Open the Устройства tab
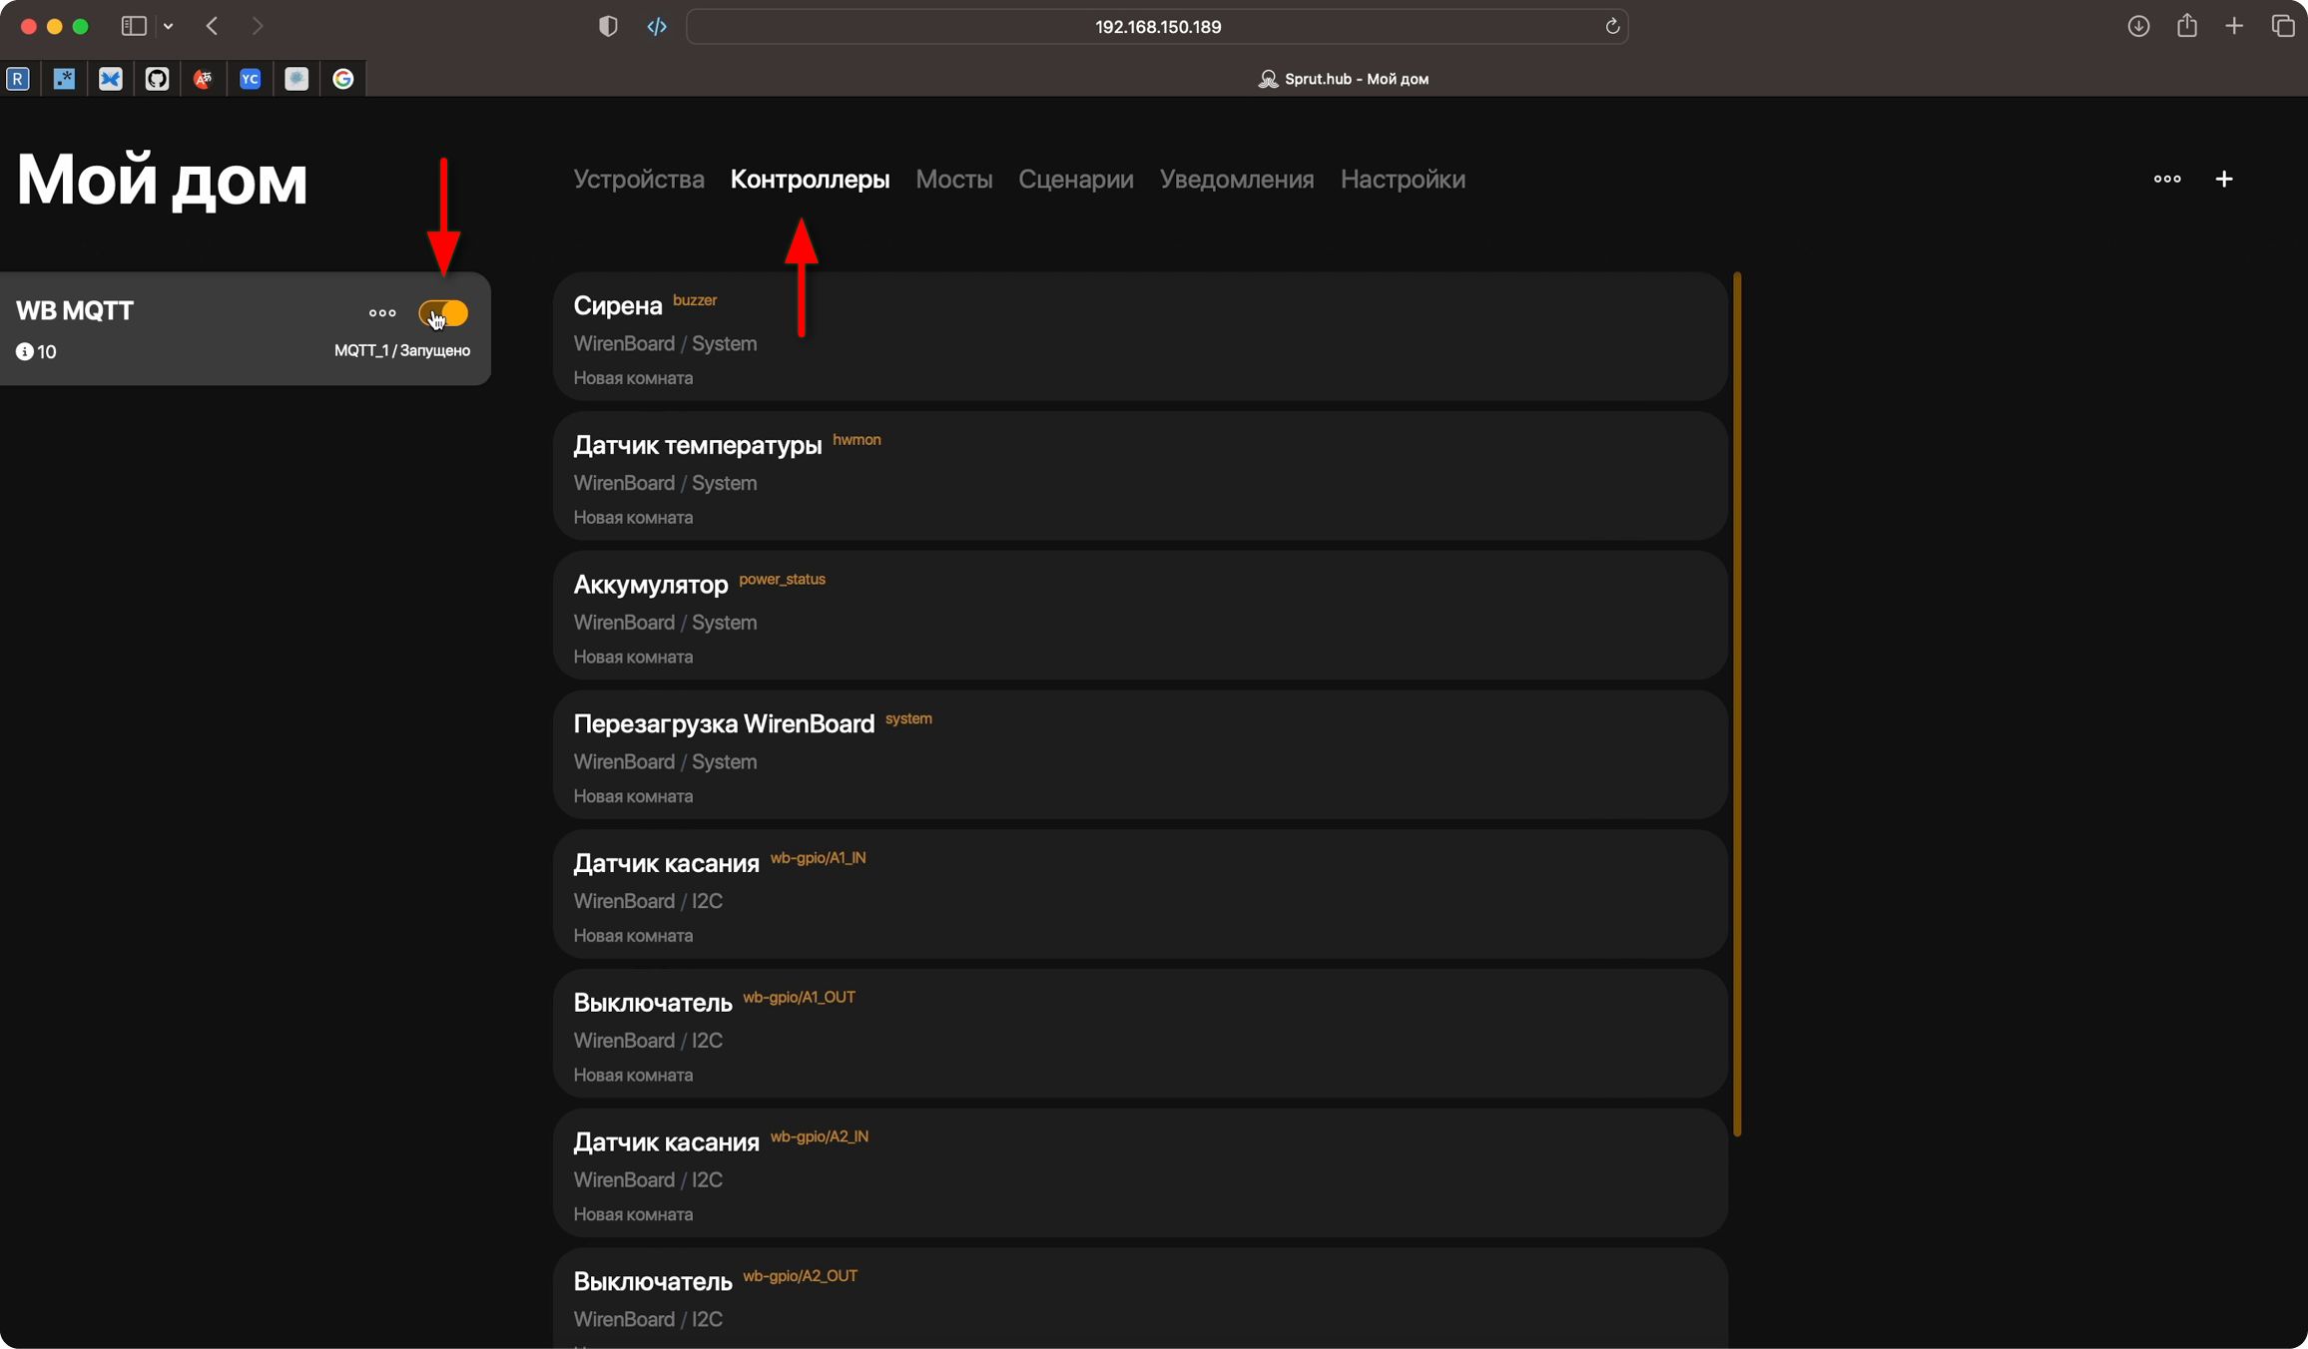 click(639, 179)
